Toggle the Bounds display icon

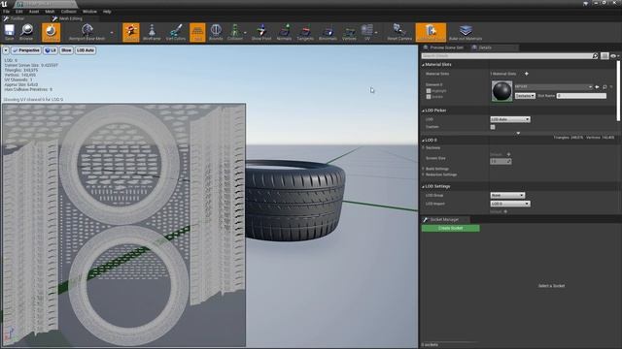click(x=216, y=32)
